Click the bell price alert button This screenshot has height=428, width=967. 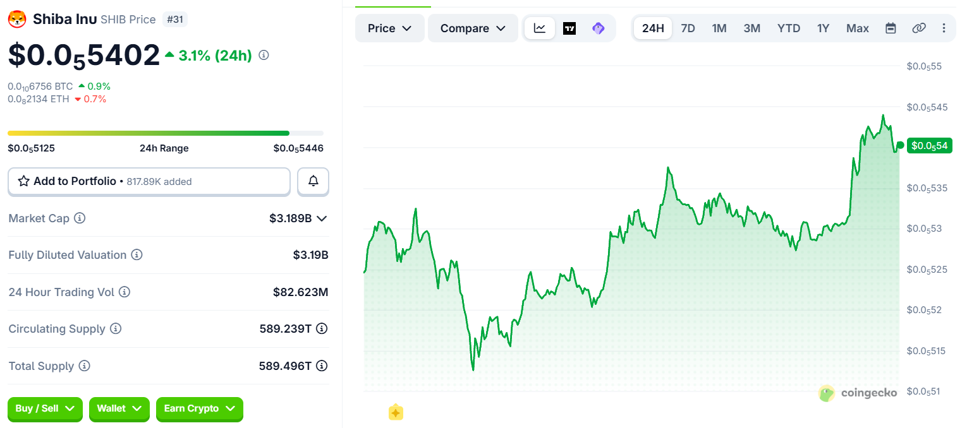click(x=313, y=181)
